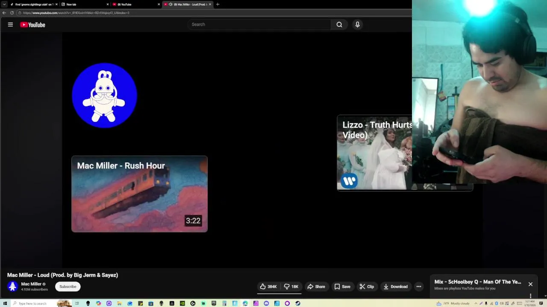547x307 pixels.
Task: Click the Warner logo on Lizzo card
Action: click(349, 181)
